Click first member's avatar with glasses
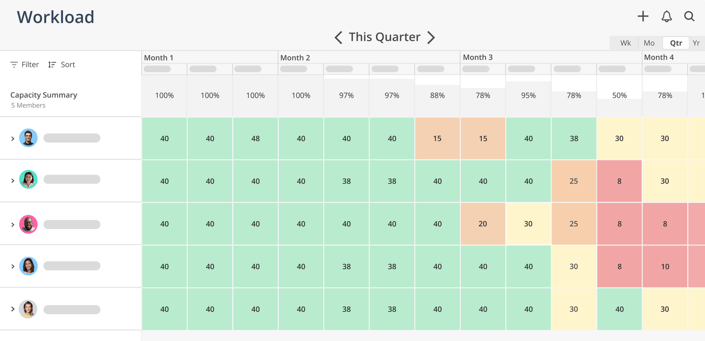This screenshot has height=341, width=705. (x=28, y=138)
